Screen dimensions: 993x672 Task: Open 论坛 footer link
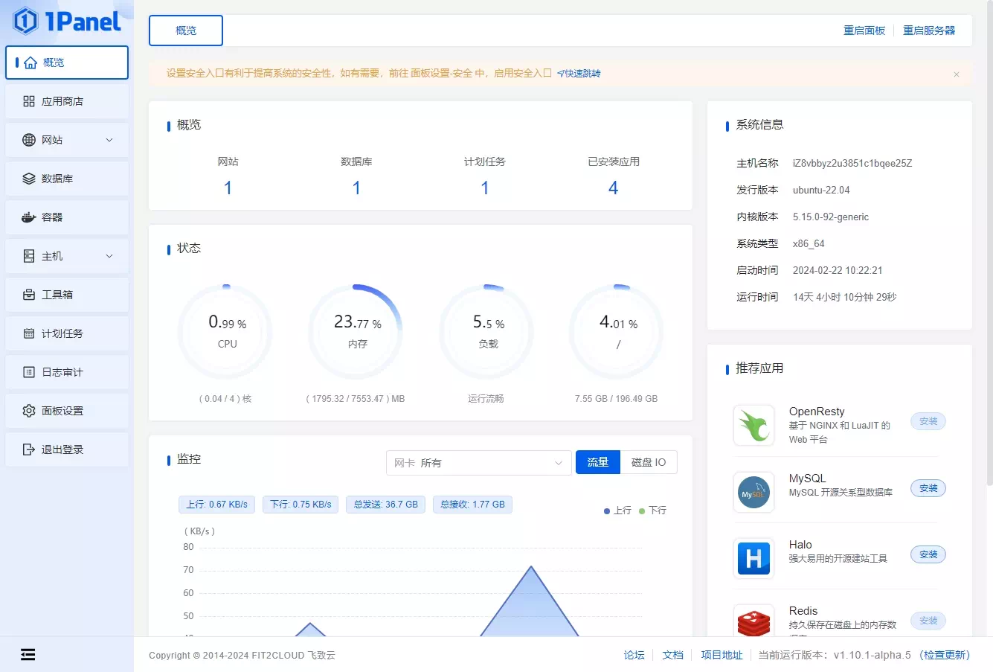[634, 655]
